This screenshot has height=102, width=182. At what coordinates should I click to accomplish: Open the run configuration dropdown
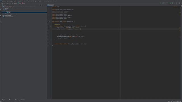tap(165, 3)
